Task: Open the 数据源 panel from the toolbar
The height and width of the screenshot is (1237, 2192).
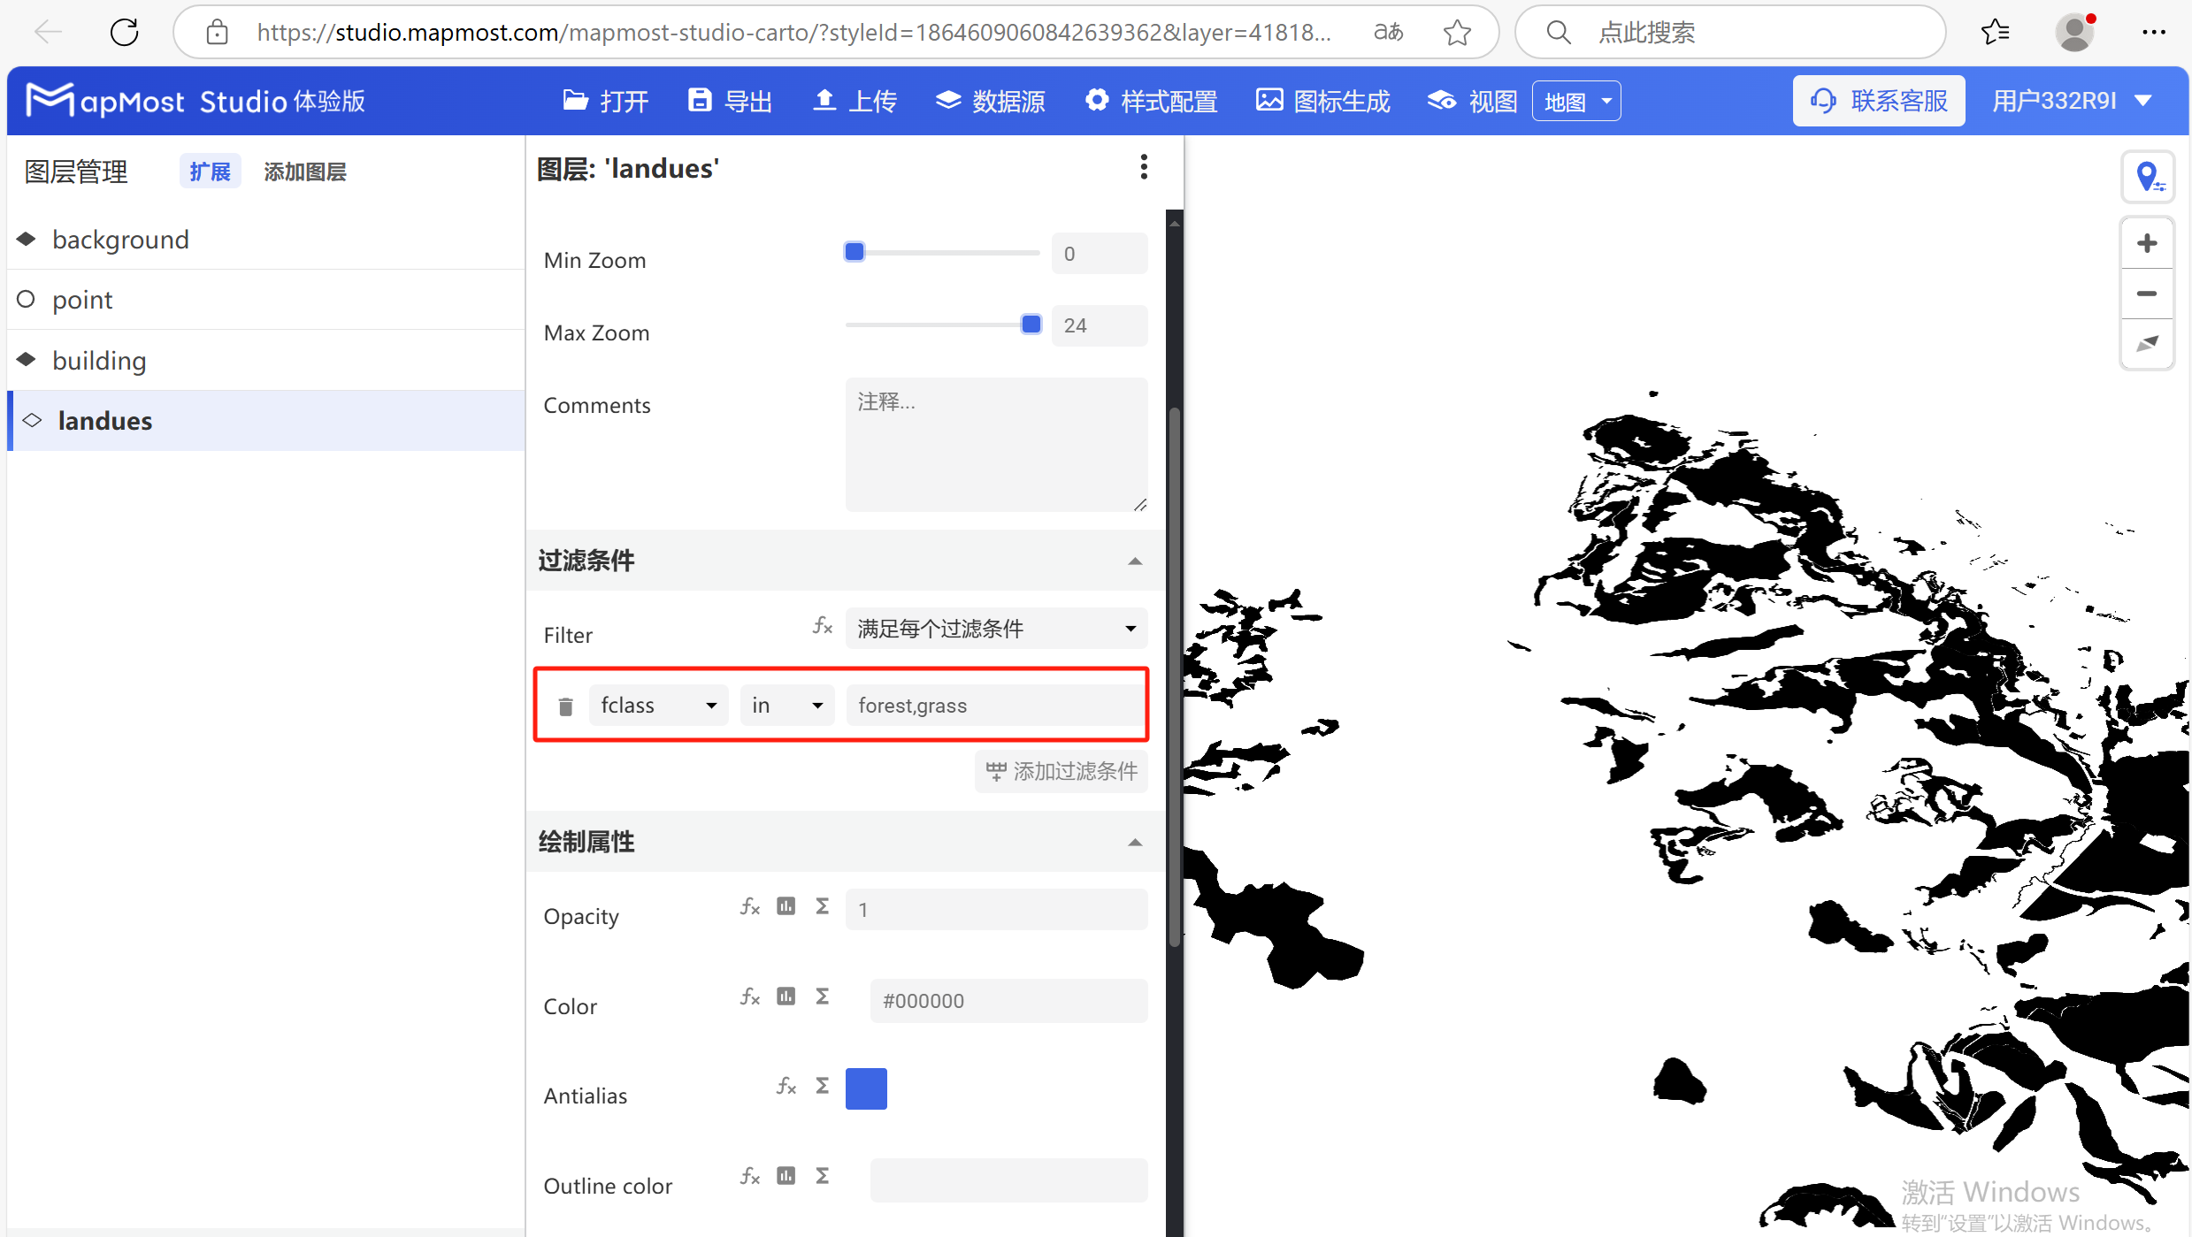Action: pyautogui.click(x=989, y=100)
